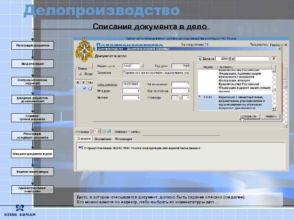Screen dimensions: 294x220
Task: Click the Индекс column header
Action: click(208, 67)
